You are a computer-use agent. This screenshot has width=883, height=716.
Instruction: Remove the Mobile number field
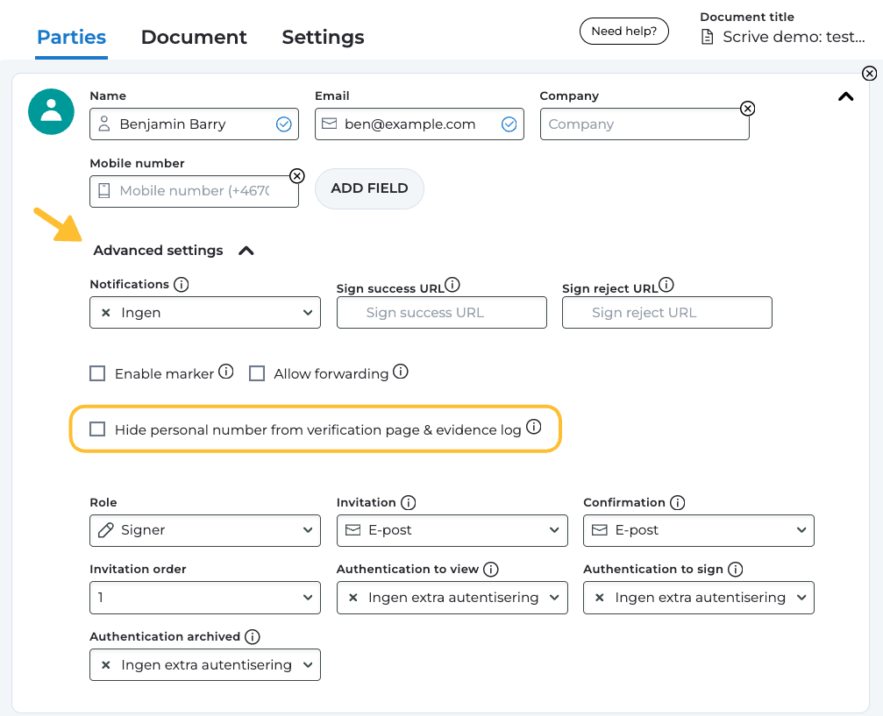click(x=297, y=175)
